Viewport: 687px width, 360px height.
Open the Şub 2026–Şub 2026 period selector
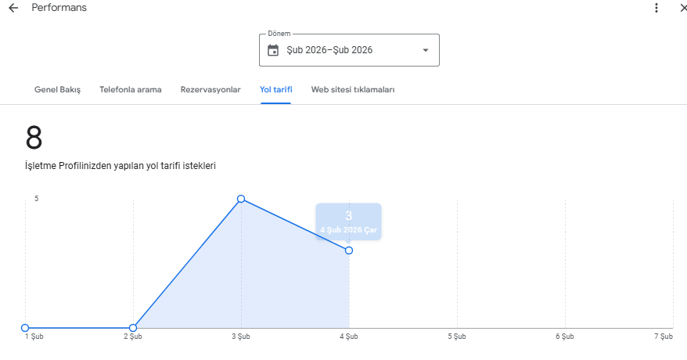(x=349, y=50)
